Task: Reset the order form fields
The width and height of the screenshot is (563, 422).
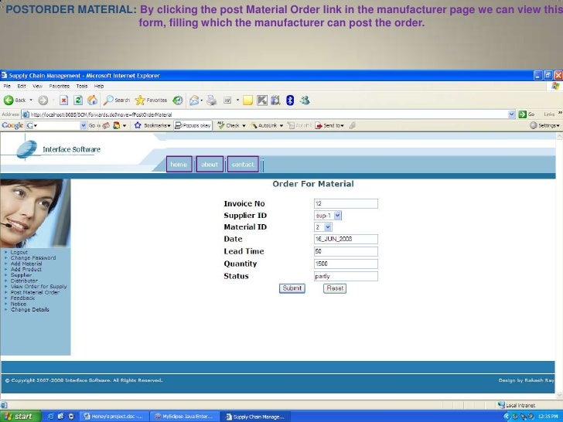Action: (x=335, y=288)
